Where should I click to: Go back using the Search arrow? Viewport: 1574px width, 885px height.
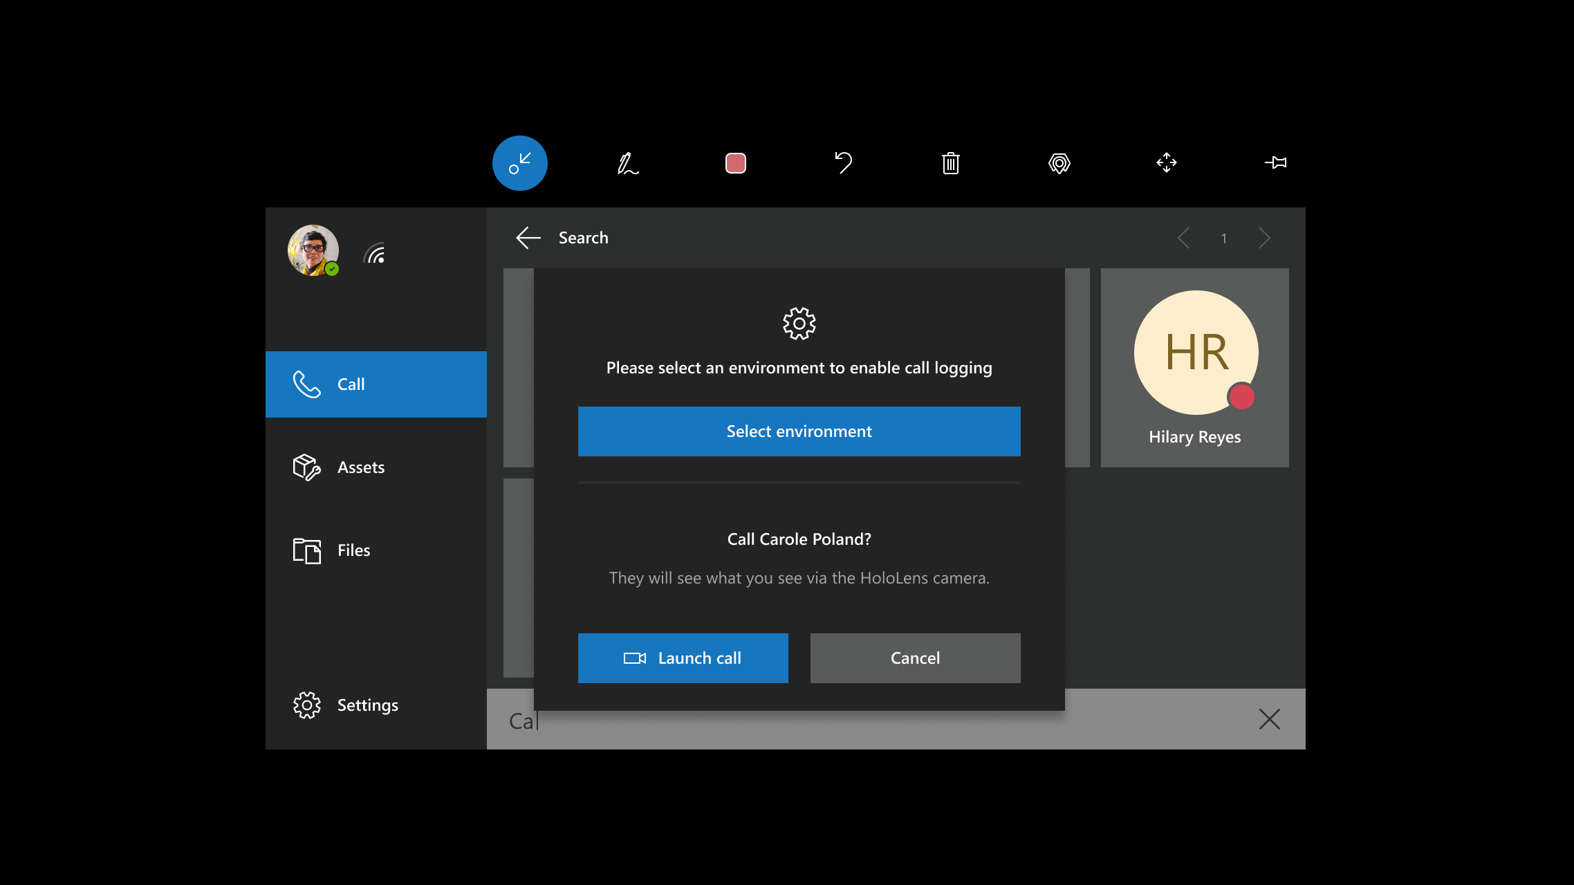pos(528,238)
